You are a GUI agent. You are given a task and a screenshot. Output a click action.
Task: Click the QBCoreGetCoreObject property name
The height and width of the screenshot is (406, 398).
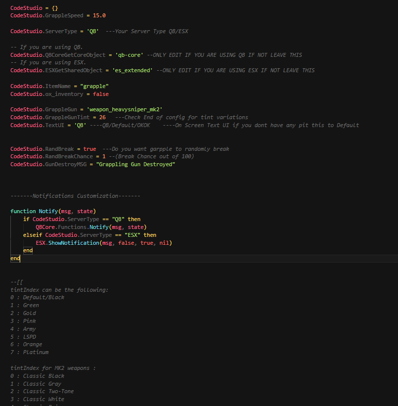[x=75, y=55]
